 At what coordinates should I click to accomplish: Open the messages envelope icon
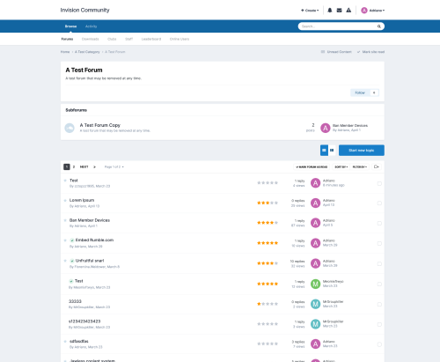pyautogui.click(x=339, y=11)
